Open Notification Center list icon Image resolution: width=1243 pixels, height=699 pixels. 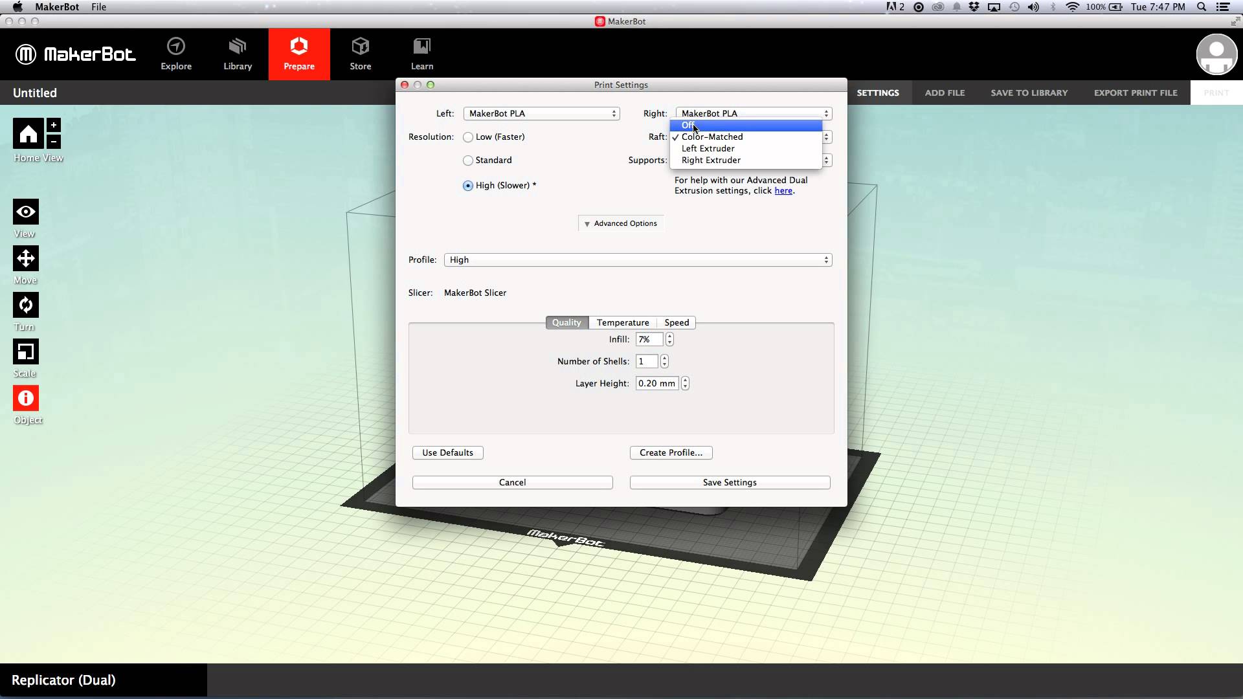(x=1223, y=7)
